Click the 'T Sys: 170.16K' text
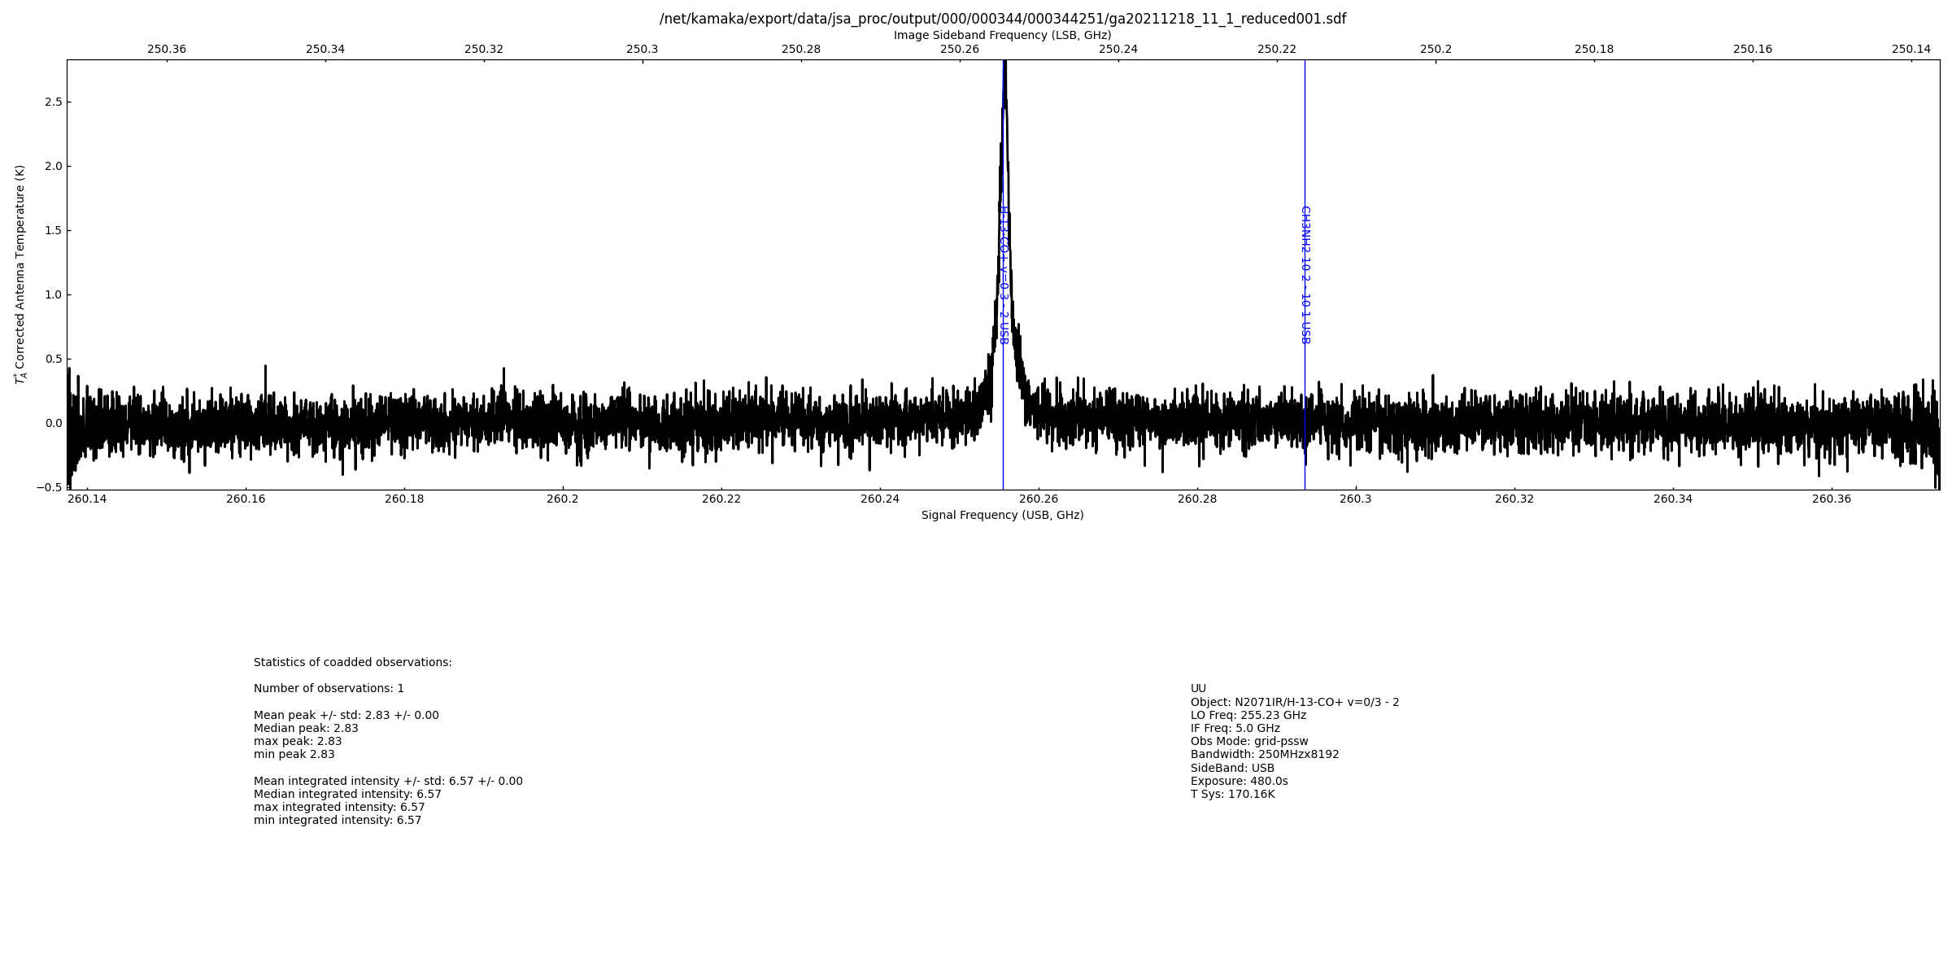This screenshot has height=976, width=1952. pyautogui.click(x=1232, y=794)
